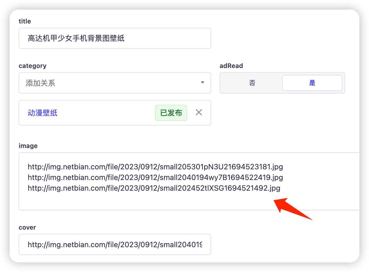The height and width of the screenshot is (272, 369).
Task: Set adRead to 否
Action: click(252, 83)
